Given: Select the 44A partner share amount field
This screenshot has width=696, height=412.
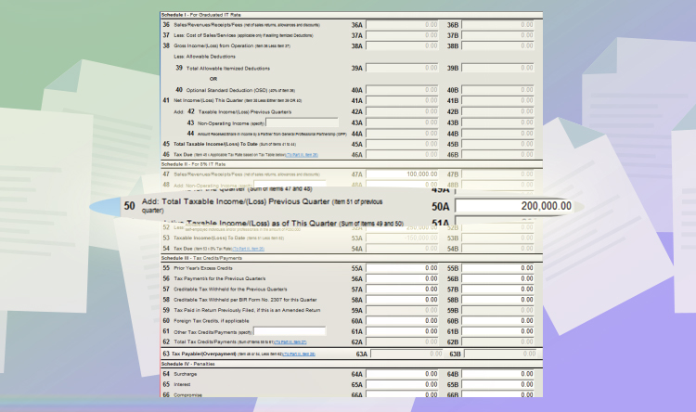Looking at the screenshot, I should 402,134.
